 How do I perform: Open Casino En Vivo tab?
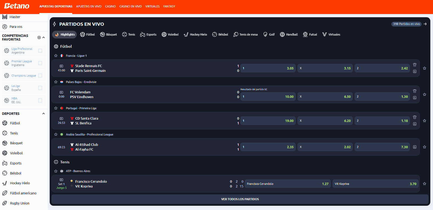(130, 6)
